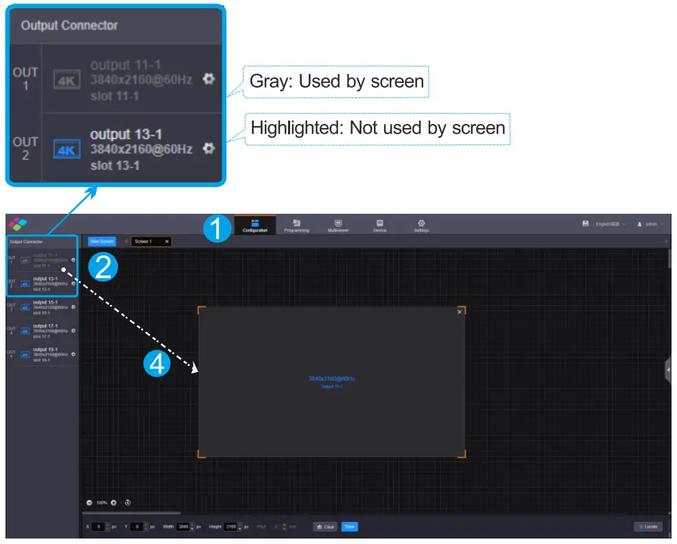Viewport: 677px width, 544px height.
Task: Open the English language dropdown
Action: pyautogui.click(x=610, y=224)
